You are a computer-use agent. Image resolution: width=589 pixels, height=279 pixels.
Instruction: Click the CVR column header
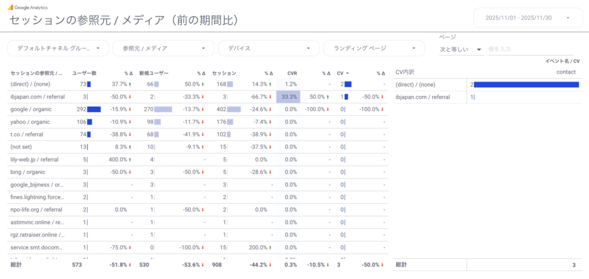tap(292, 73)
